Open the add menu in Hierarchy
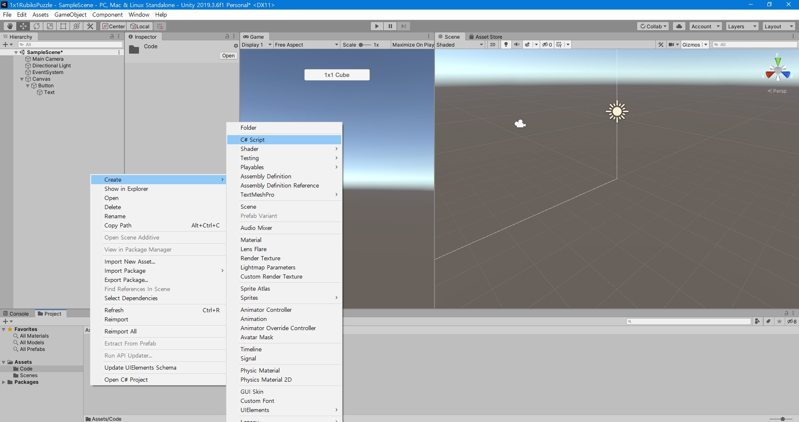 pyautogui.click(x=7, y=44)
